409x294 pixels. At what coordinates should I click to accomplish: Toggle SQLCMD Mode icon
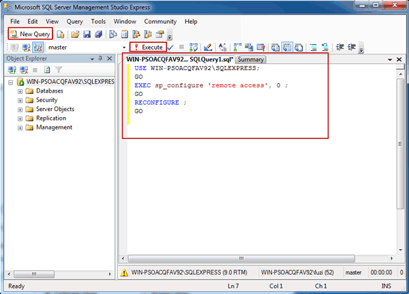point(261,48)
